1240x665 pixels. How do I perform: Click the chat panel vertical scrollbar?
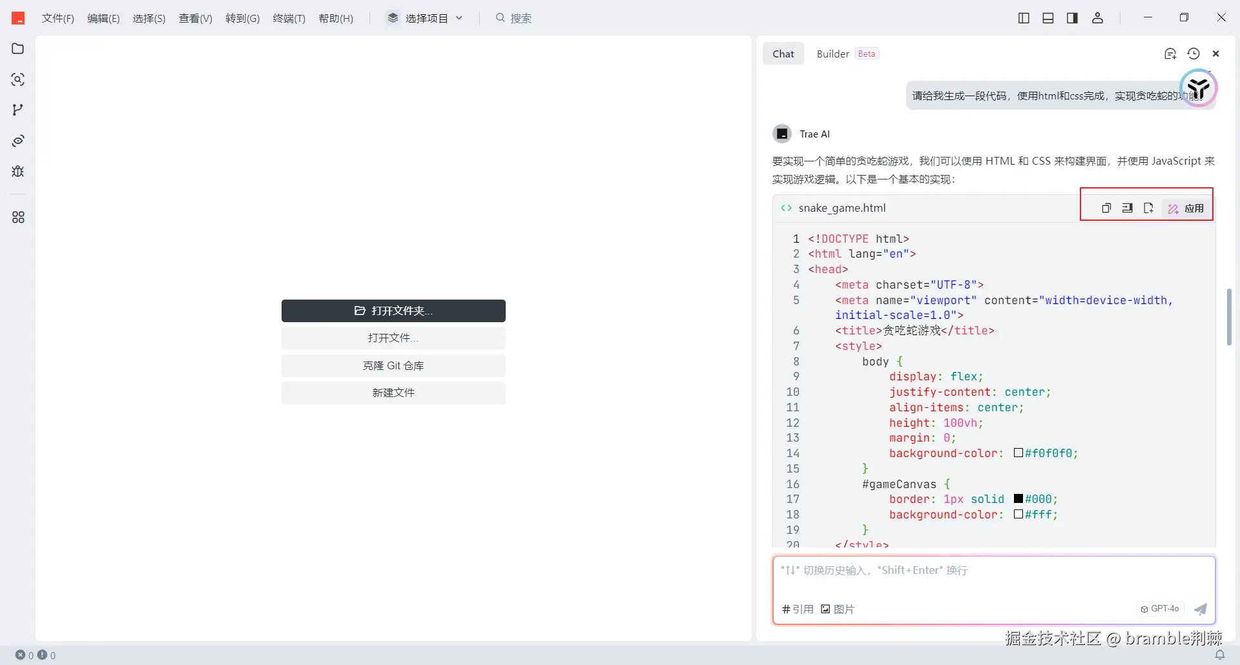[x=1229, y=317]
